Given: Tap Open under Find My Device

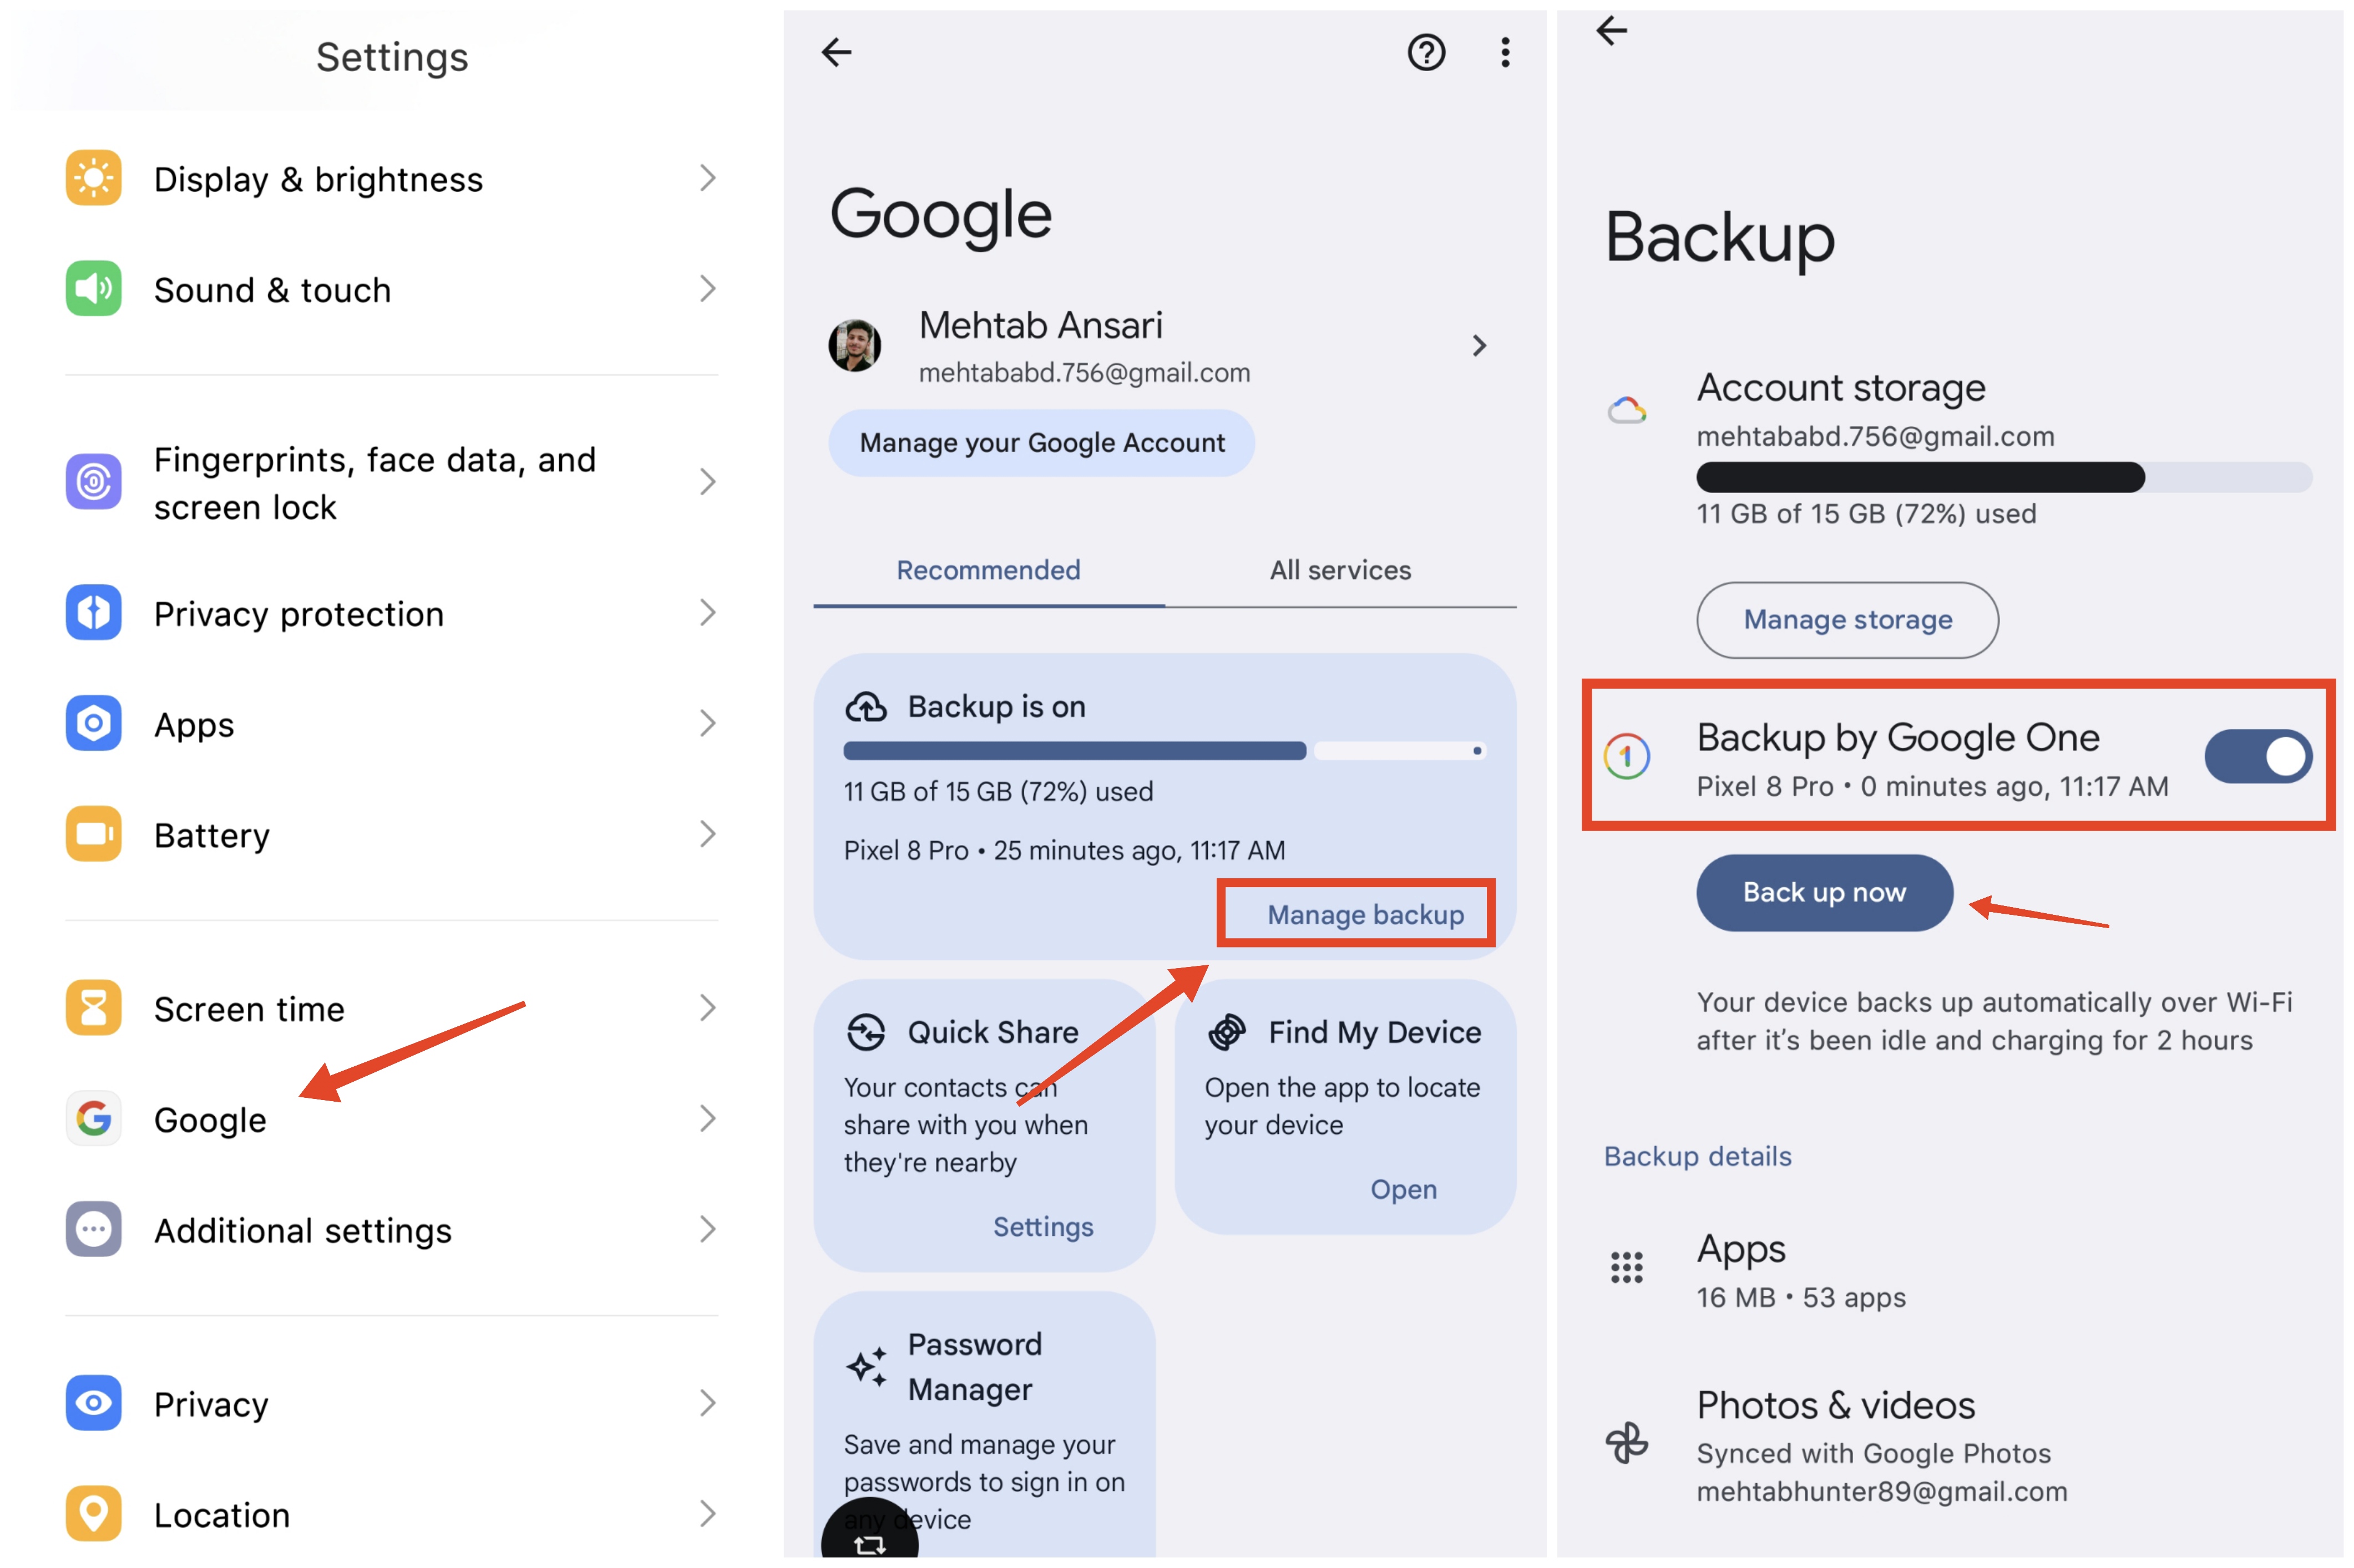Looking at the screenshot, I should pyautogui.click(x=1403, y=1189).
